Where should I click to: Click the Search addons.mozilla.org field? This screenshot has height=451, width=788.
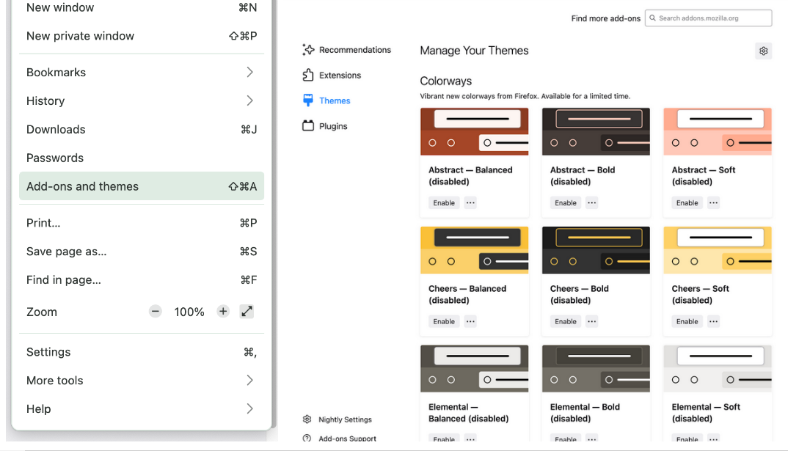coord(709,18)
